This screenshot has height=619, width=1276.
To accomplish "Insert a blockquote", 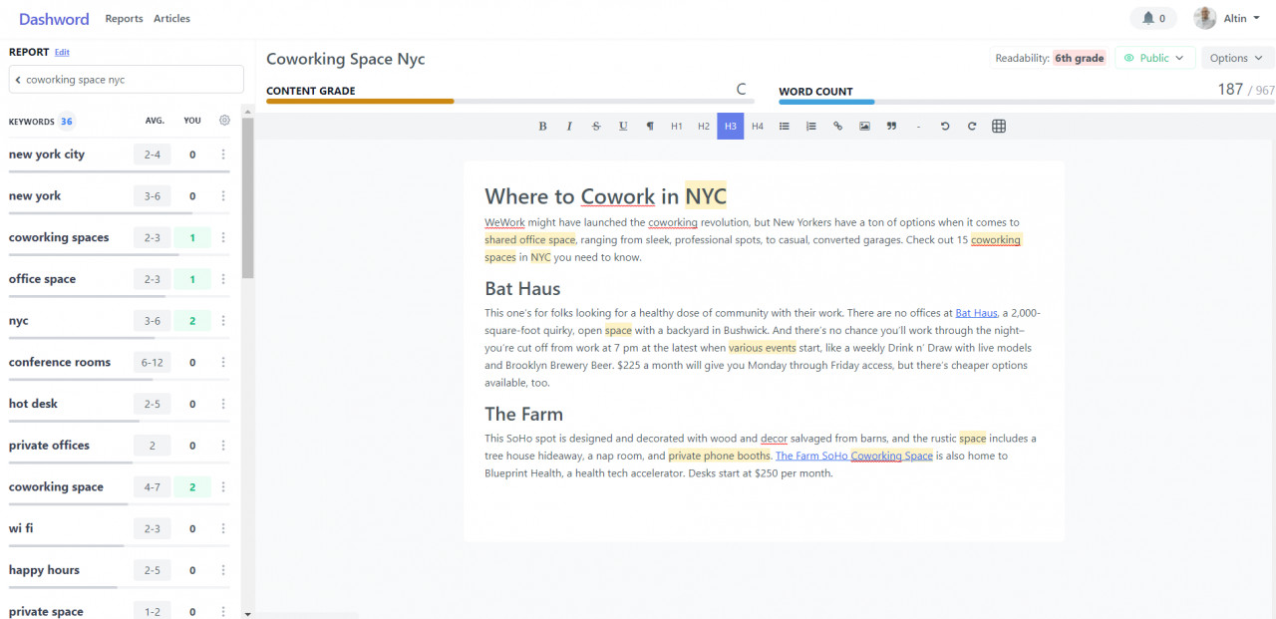I will (891, 127).
